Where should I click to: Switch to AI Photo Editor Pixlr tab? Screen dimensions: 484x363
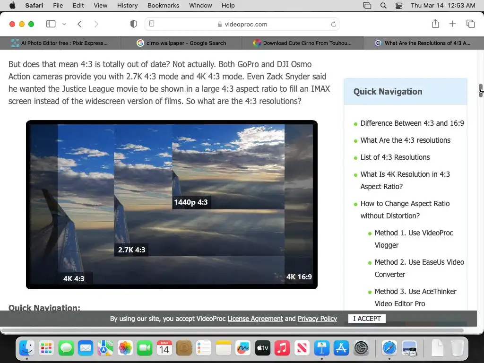(x=60, y=43)
